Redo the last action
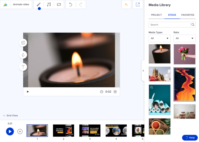The height and width of the screenshot is (142, 199). click(x=81, y=5)
